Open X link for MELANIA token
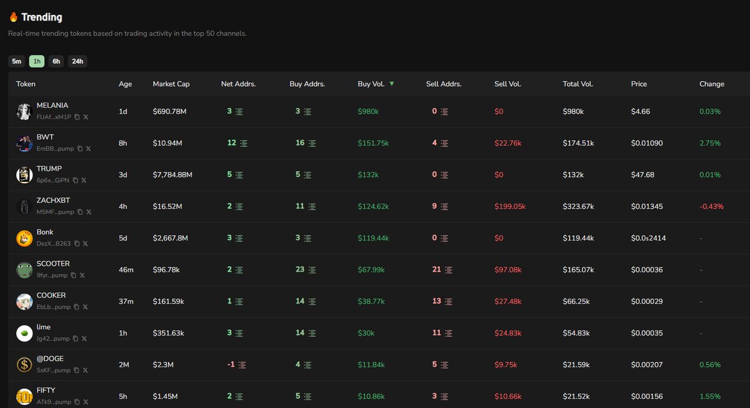The height and width of the screenshot is (408, 750). (x=86, y=117)
